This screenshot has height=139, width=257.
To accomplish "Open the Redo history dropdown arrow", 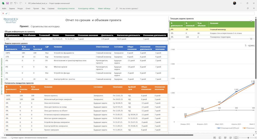I will [23, 3].
